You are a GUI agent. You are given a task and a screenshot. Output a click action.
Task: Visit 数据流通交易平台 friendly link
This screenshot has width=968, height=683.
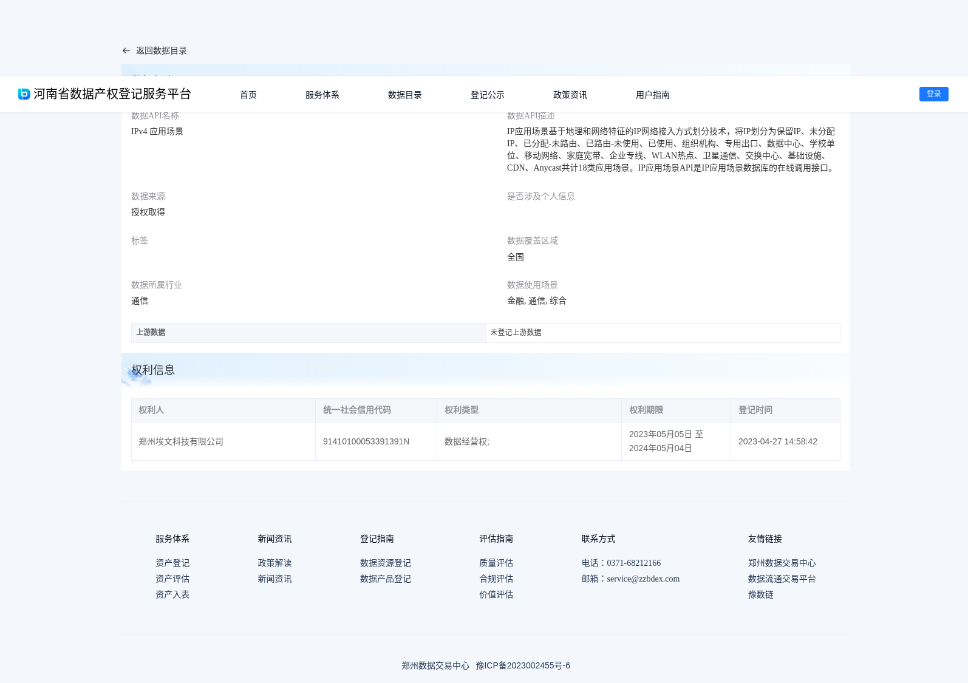pos(782,579)
